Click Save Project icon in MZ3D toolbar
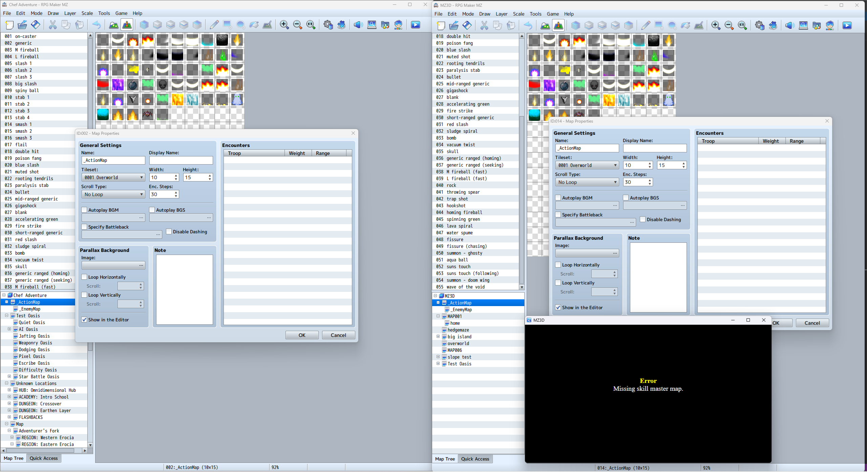The image size is (867, 472). [467, 25]
